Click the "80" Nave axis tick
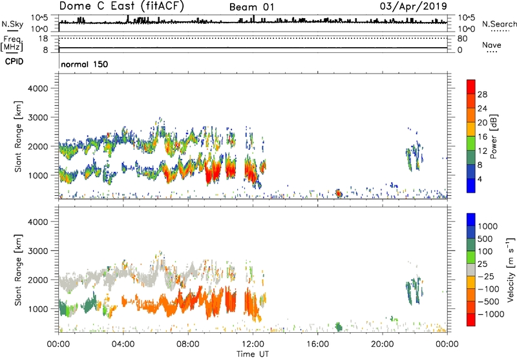 coord(462,39)
